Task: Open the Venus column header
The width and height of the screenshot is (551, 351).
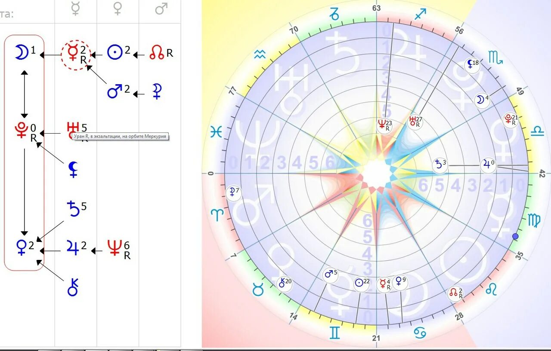Action: 118,9
